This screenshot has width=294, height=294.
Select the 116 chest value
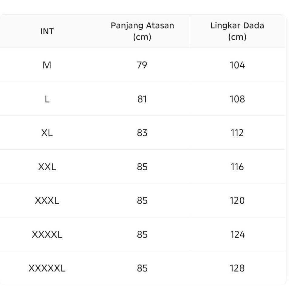point(237,167)
